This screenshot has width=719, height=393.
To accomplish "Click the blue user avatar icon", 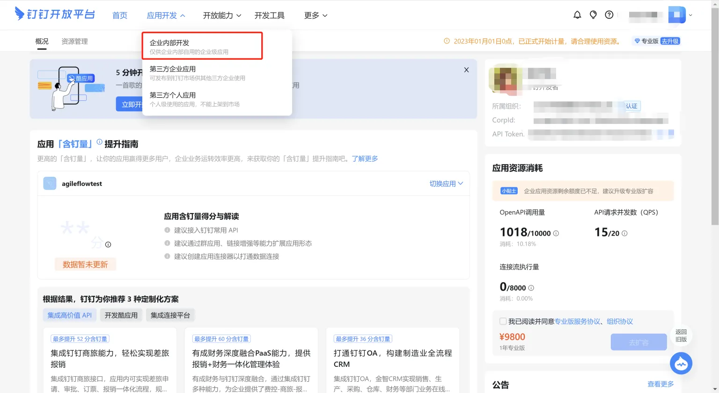I will pos(676,15).
